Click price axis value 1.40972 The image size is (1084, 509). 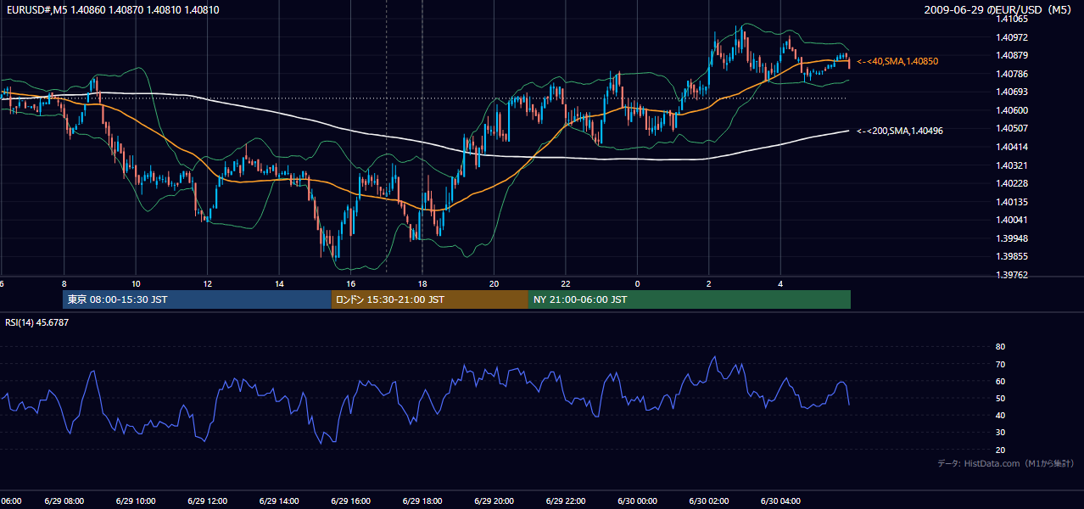coord(1013,37)
